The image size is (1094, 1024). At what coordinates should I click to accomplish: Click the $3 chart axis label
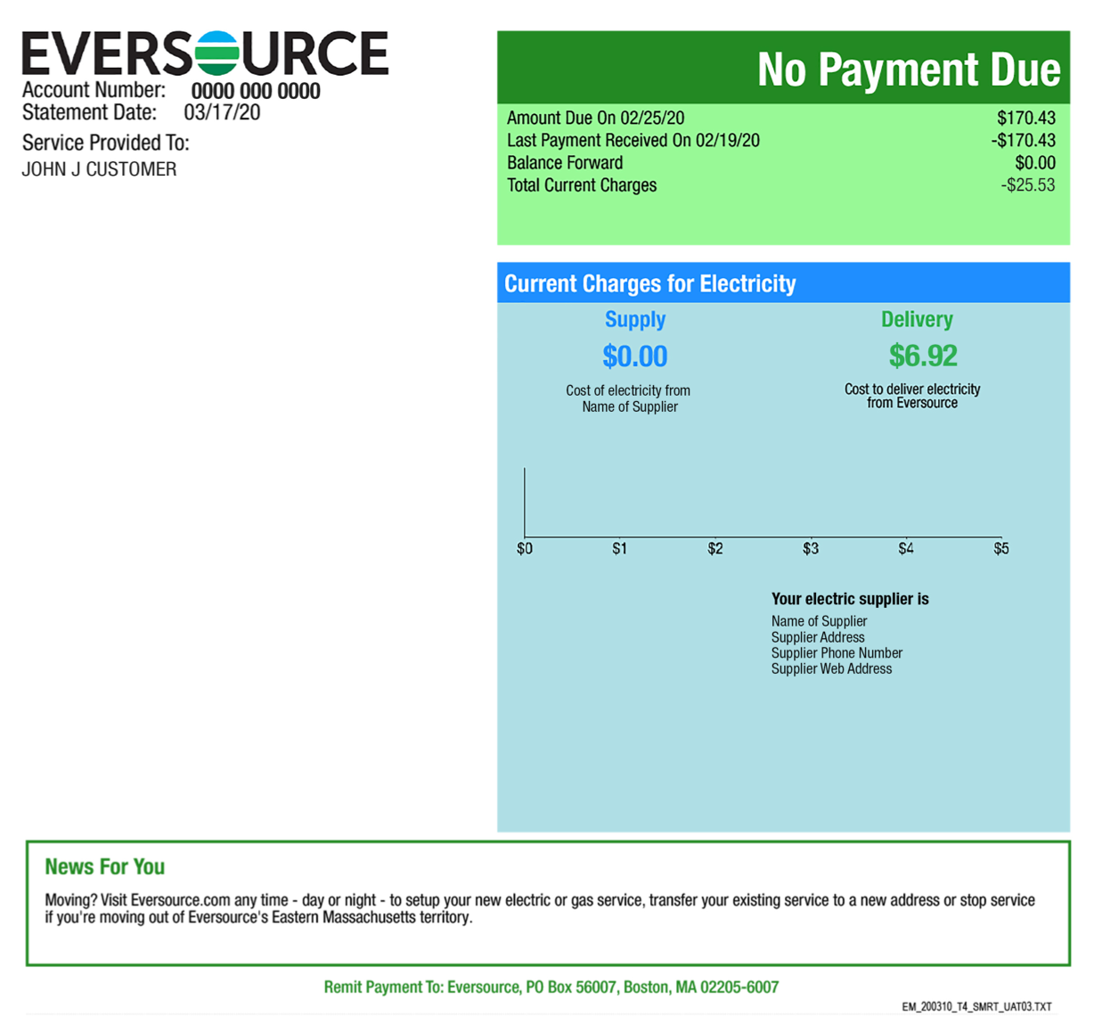[x=811, y=549]
